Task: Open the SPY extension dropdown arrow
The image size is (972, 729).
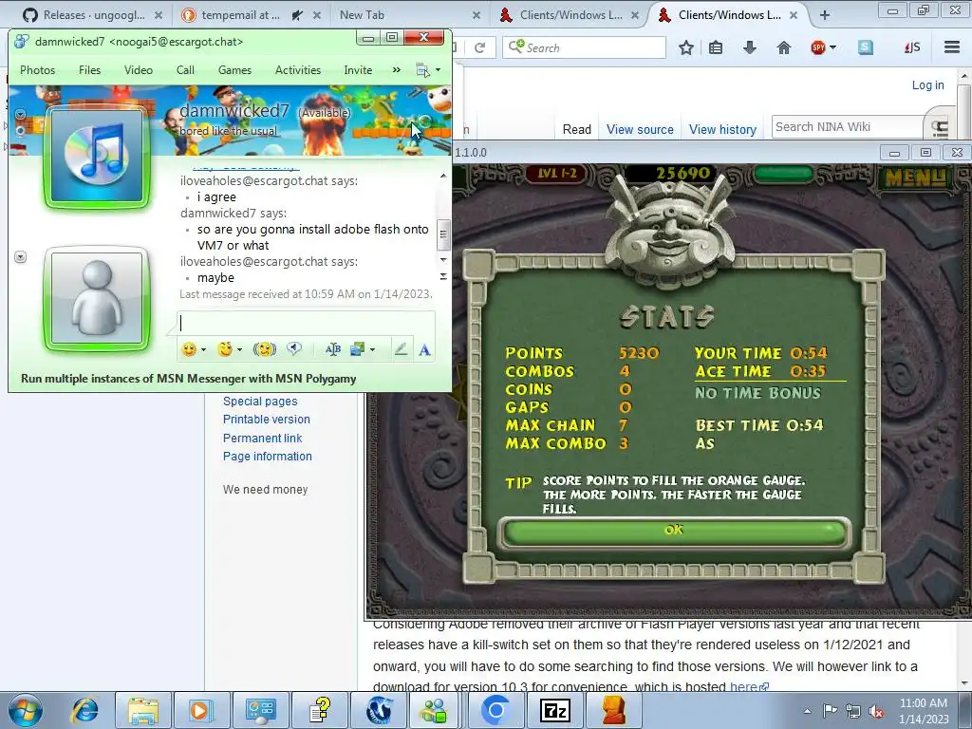Action: tap(832, 47)
